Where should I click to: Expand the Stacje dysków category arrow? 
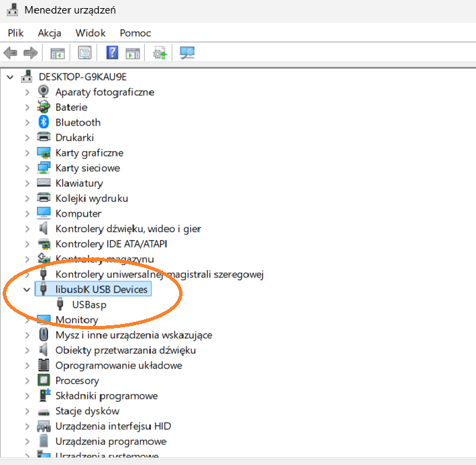(x=27, y=411)
